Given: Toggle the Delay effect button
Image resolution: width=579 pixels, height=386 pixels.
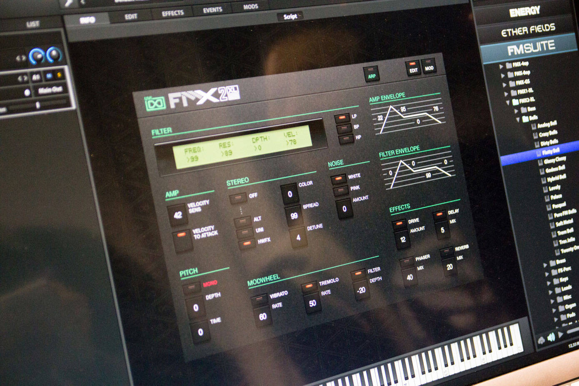Looking at the screenshot, I should tap(439, 215).
